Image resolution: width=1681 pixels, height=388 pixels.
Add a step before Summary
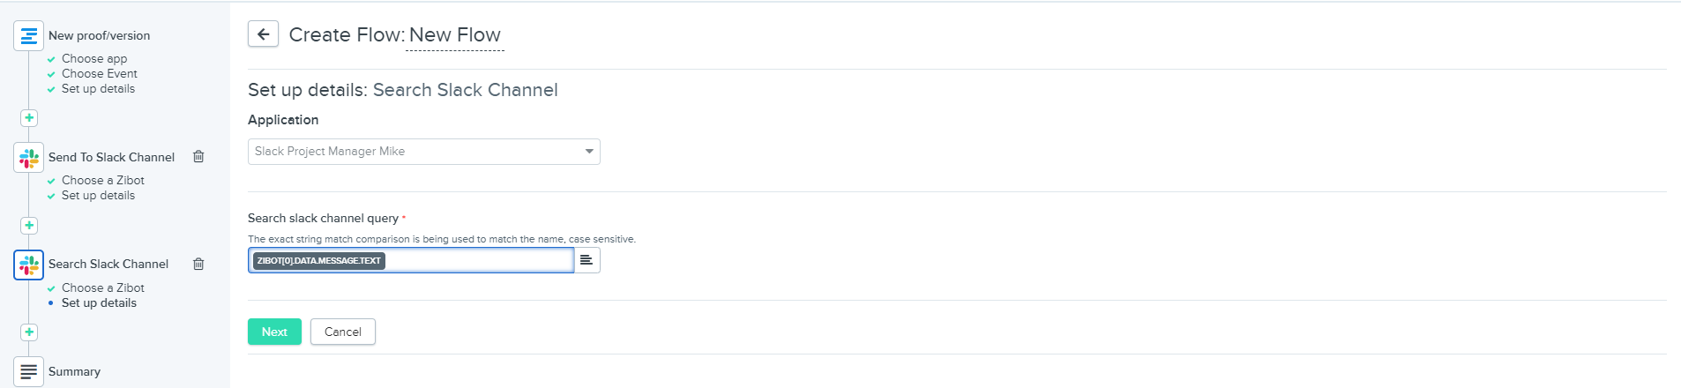29,332
